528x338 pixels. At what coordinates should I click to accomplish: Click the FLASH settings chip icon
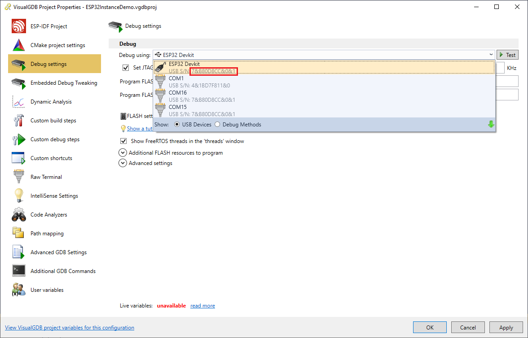pos(123,116)
